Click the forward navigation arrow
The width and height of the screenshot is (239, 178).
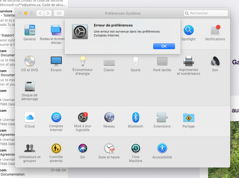click(48, 13)
